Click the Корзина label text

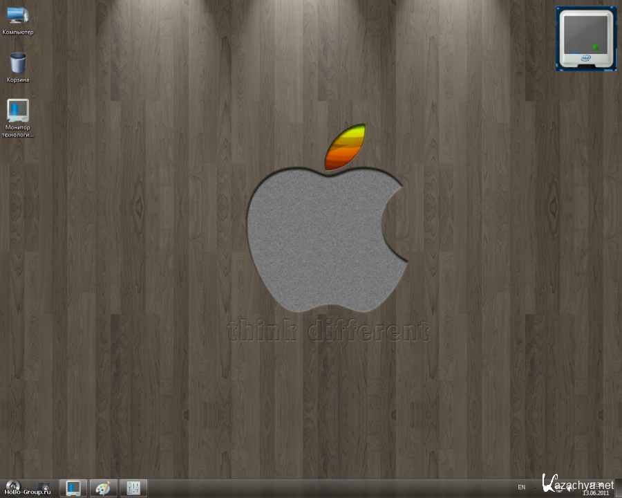[18, 80]
